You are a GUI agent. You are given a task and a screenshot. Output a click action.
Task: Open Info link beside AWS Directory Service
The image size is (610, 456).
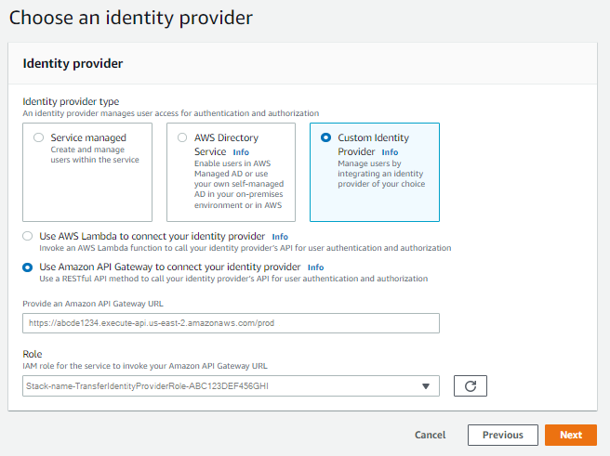pos(241,152)
